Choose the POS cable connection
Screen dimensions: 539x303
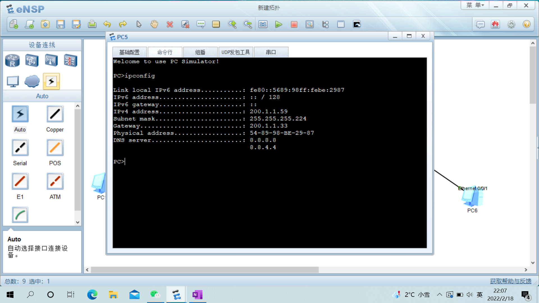tap(55, 148)
